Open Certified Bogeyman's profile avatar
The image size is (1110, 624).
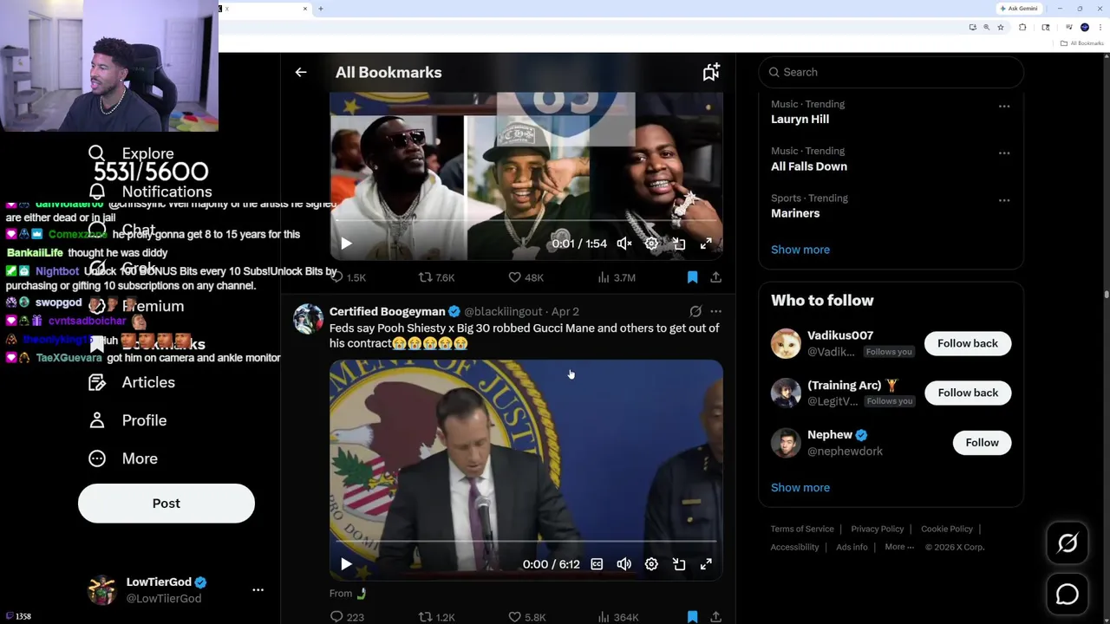[308, 319]
